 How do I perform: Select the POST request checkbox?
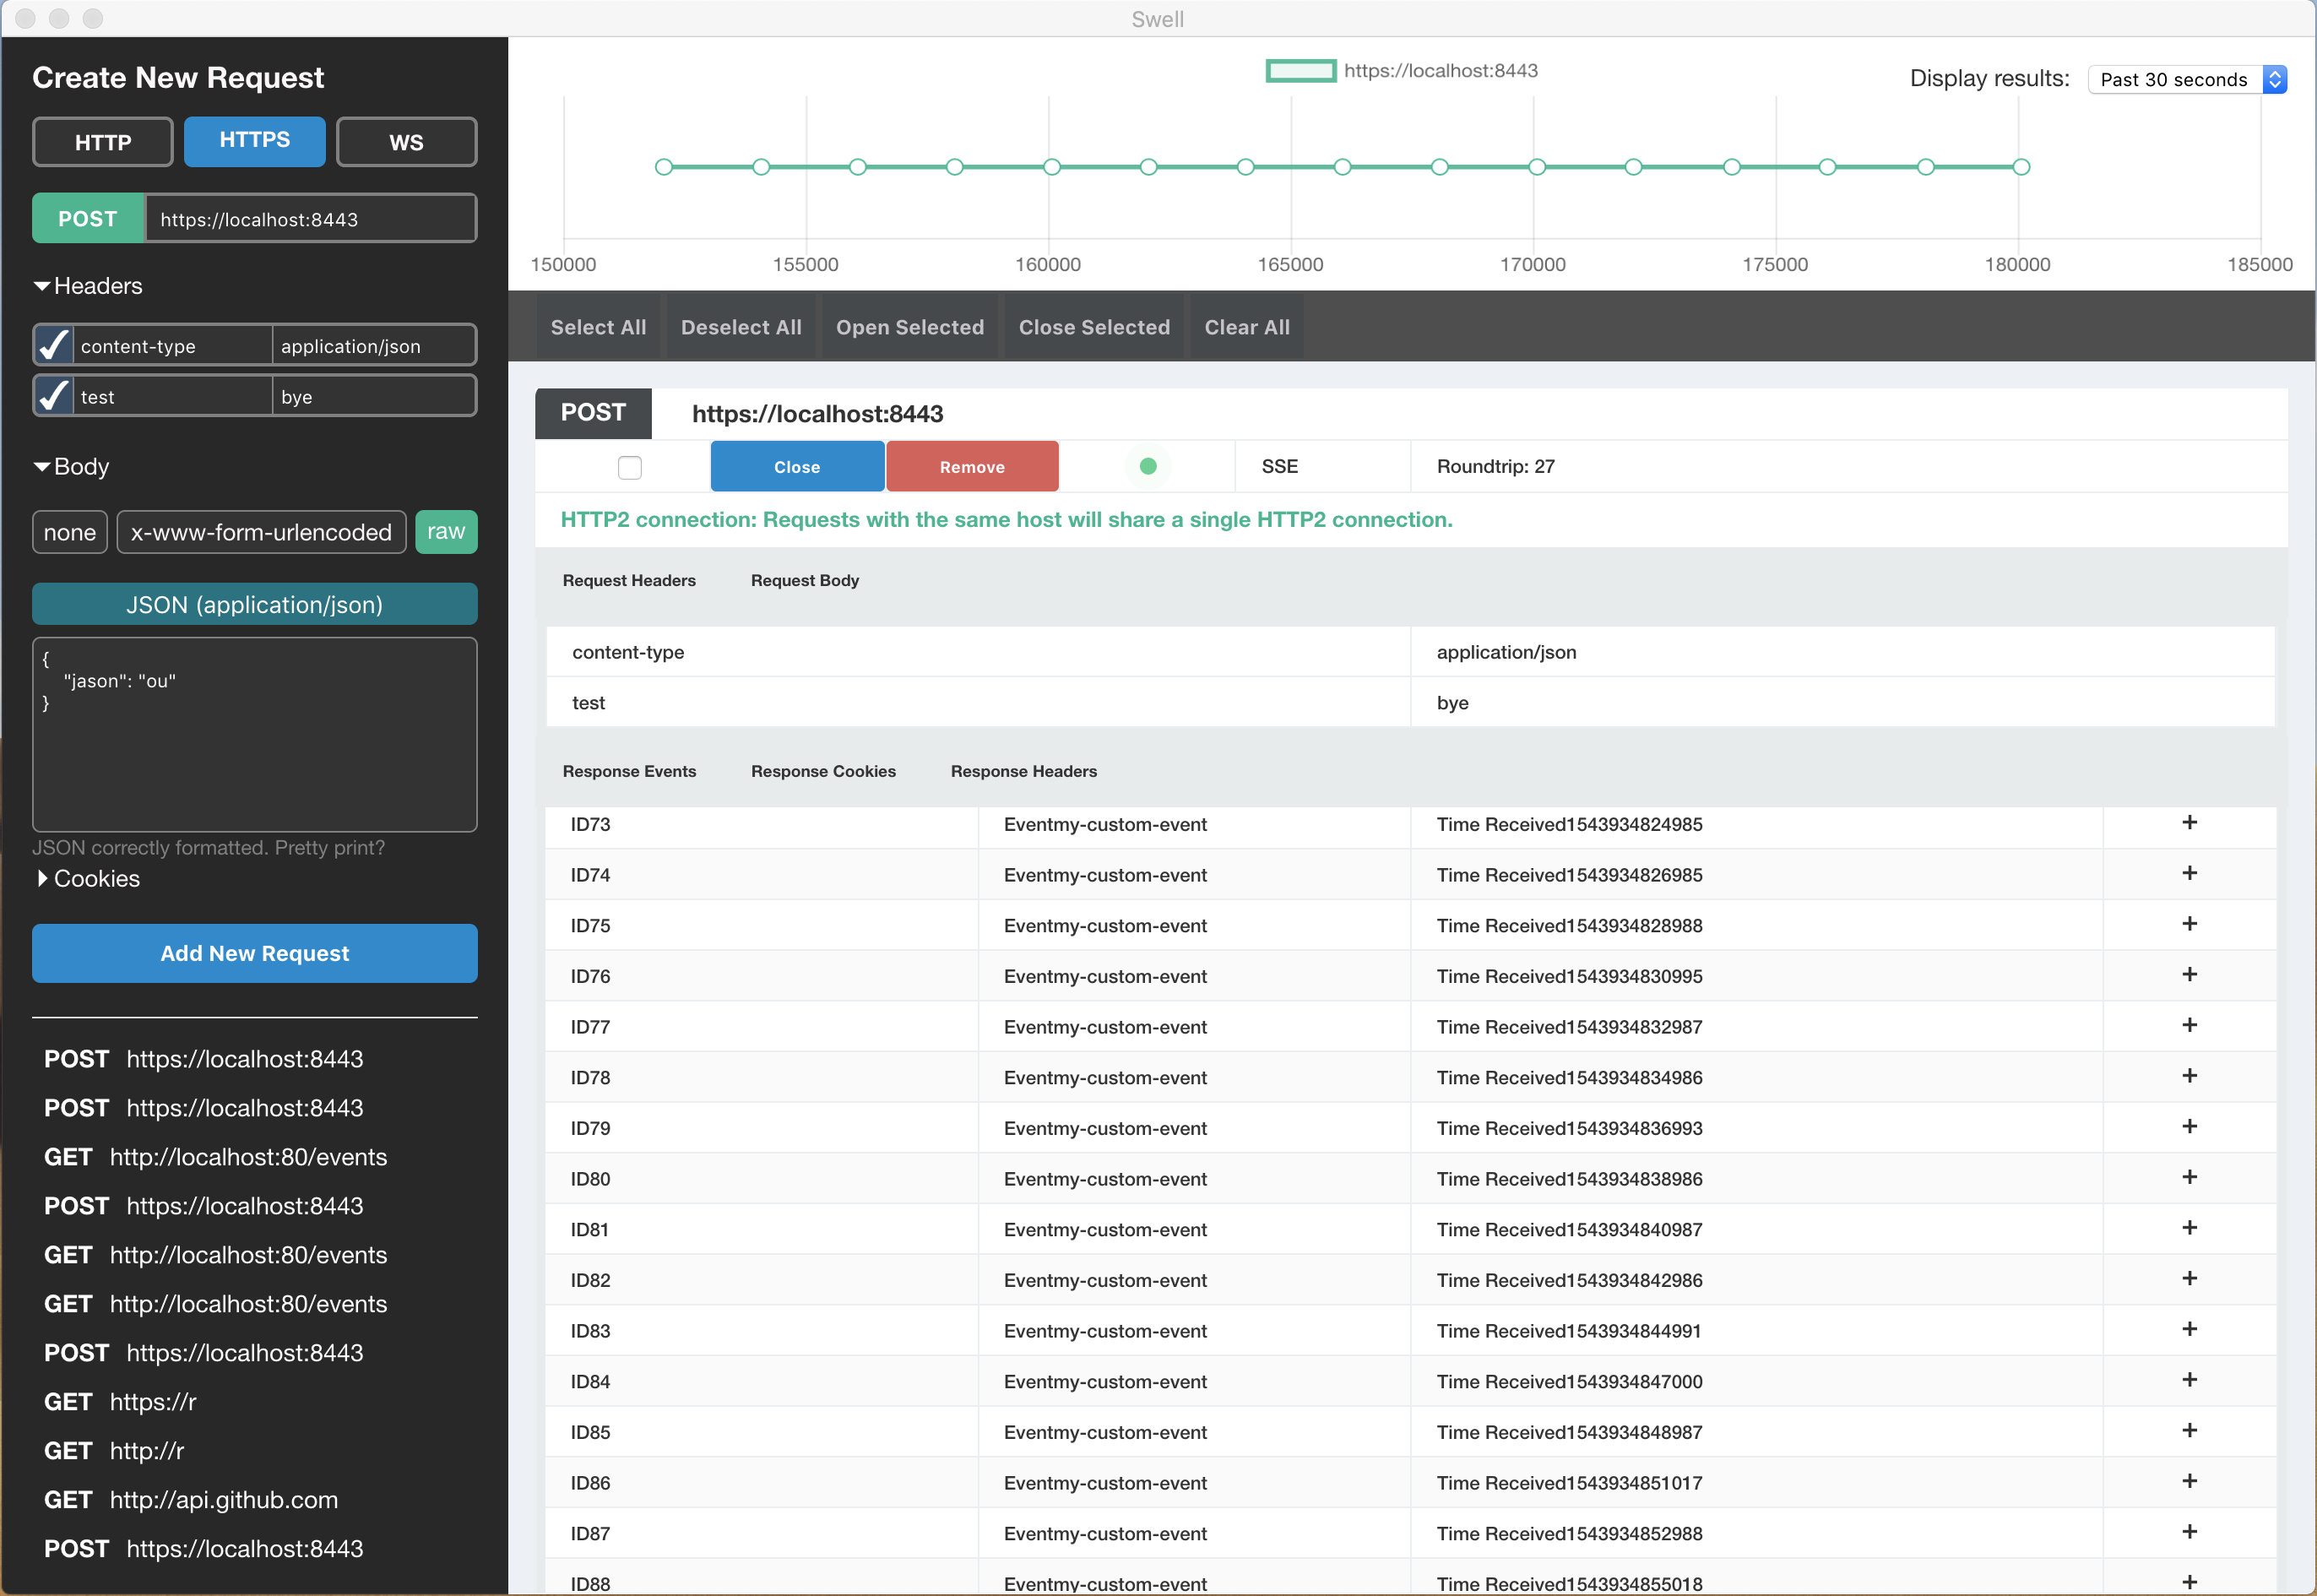click(629, 467)
